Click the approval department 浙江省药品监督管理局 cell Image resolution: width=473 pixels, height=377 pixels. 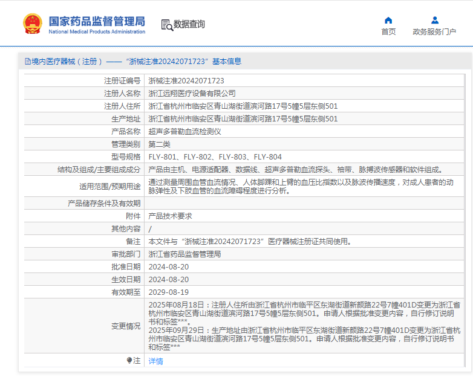[x=184, y=254]
